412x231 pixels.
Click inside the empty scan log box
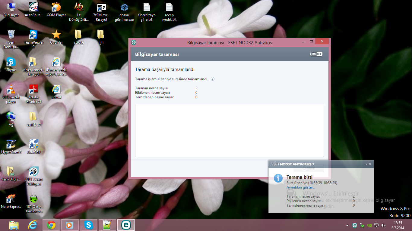click(229, 130)
